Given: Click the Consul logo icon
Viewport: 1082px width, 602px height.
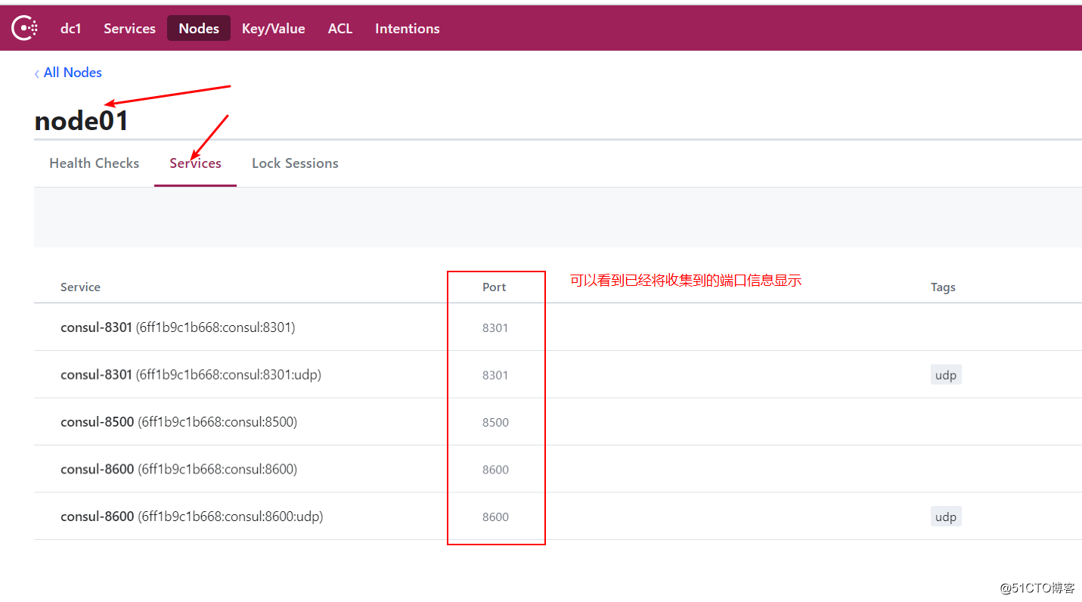Looking at the screenshot, I should [x=24, y=29].
